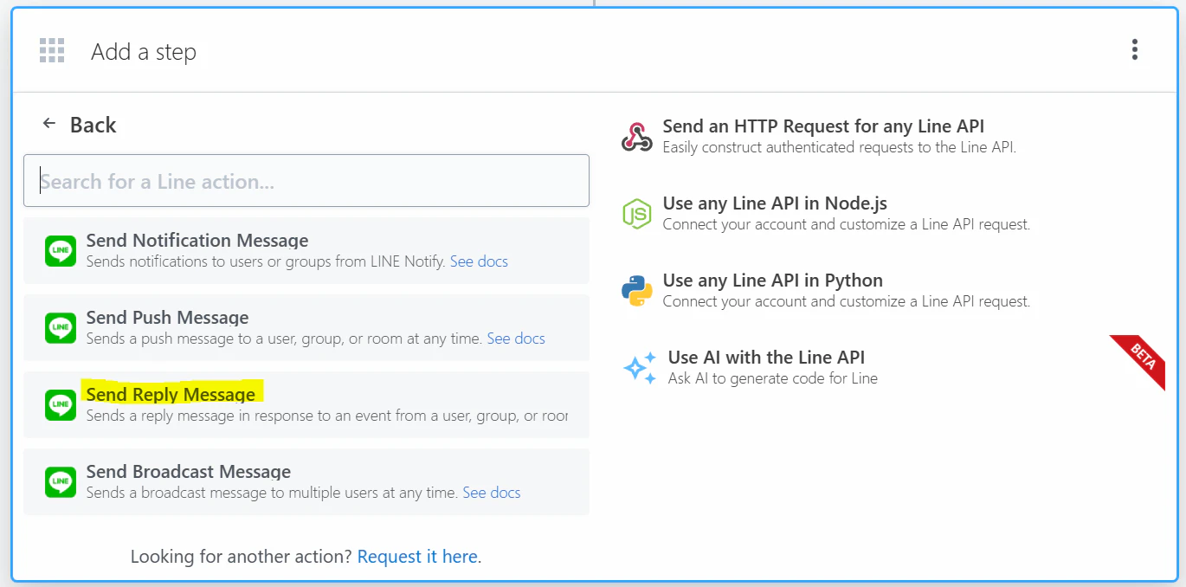Click the Add a step heading
This screenshot has width=1186, height=587.
pyautogui.click(x=144, y=52)
